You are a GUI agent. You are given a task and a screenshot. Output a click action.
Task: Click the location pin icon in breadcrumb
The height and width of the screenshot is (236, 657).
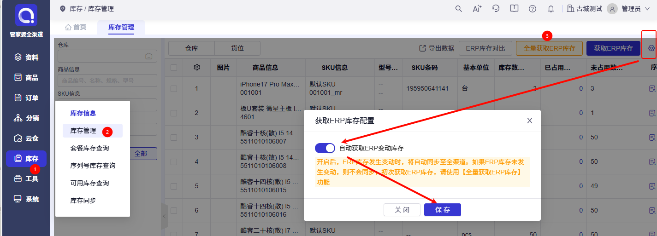click(63, 9)
